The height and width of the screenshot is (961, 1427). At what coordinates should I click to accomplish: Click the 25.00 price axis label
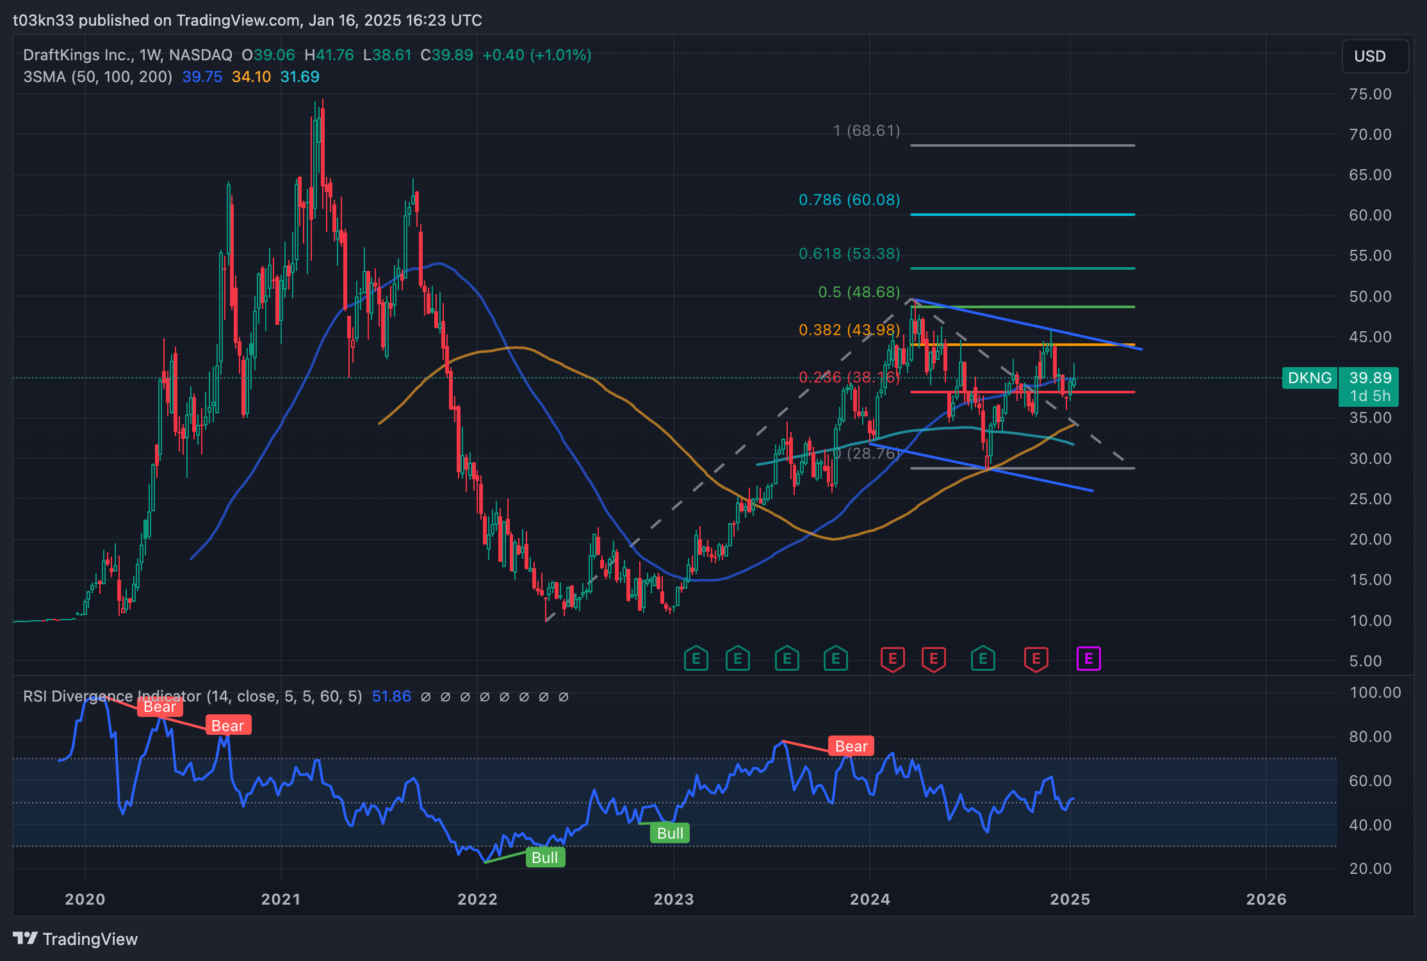coord(1371,499)
